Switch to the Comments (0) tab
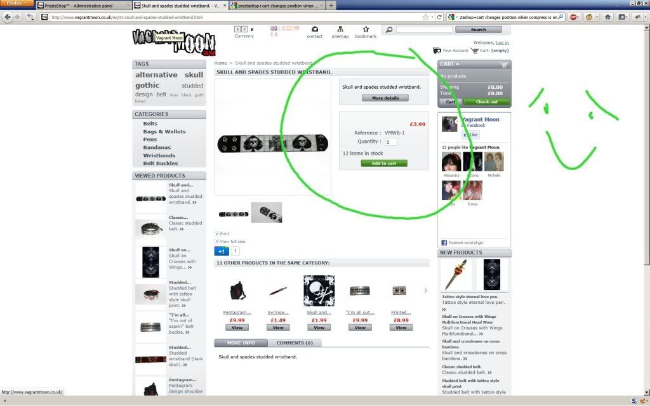This screenshot has height=406, width=650. [x=295, y=343]
